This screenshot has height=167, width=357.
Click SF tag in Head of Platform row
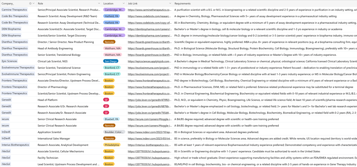click(x=106, y=100)
